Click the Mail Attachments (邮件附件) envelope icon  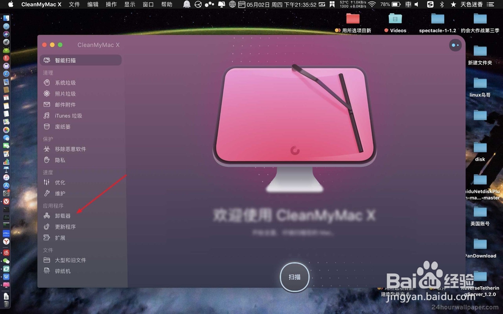click(47, 104)
